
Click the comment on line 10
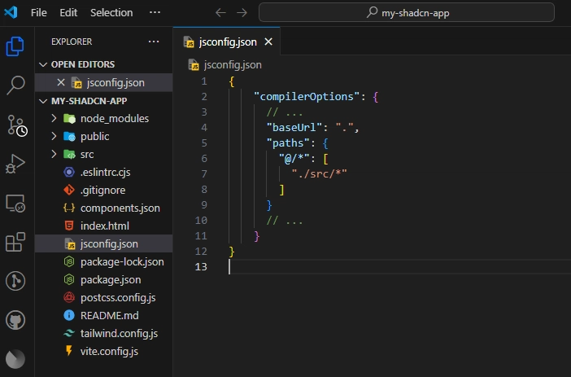coord(285,220)
